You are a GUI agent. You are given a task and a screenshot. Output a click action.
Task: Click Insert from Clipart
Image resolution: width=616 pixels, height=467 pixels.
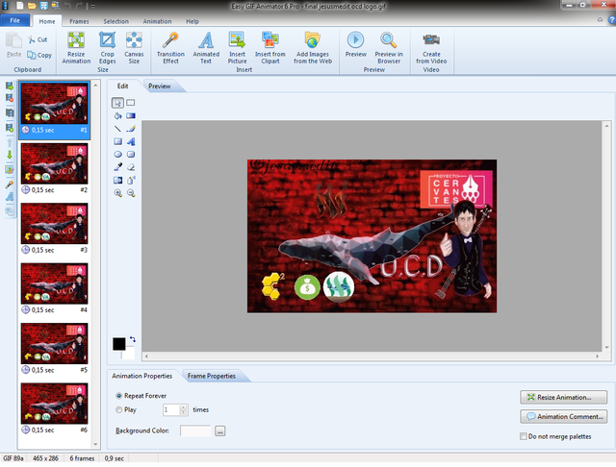[270, 48]
